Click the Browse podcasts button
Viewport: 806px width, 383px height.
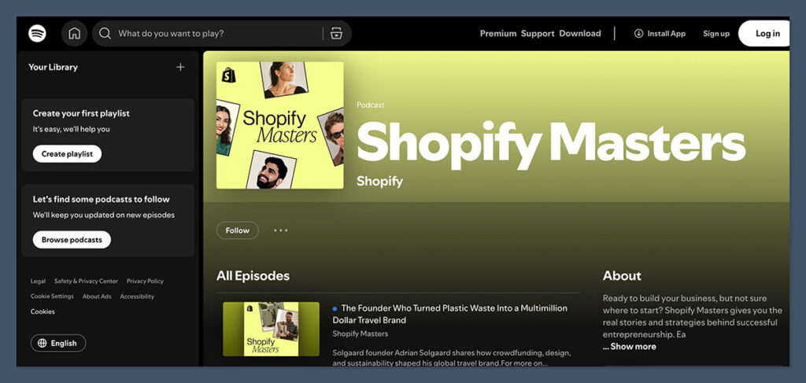[x=72, y=240]
